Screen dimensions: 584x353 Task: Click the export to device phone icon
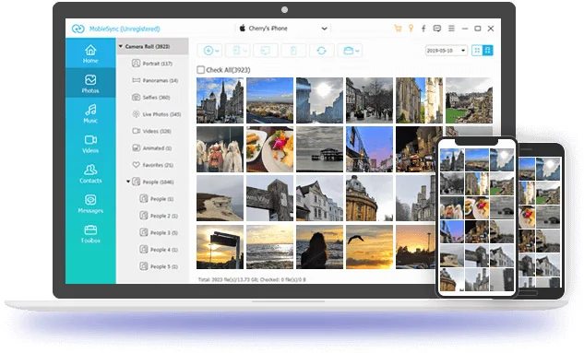(x=236, y=51)
